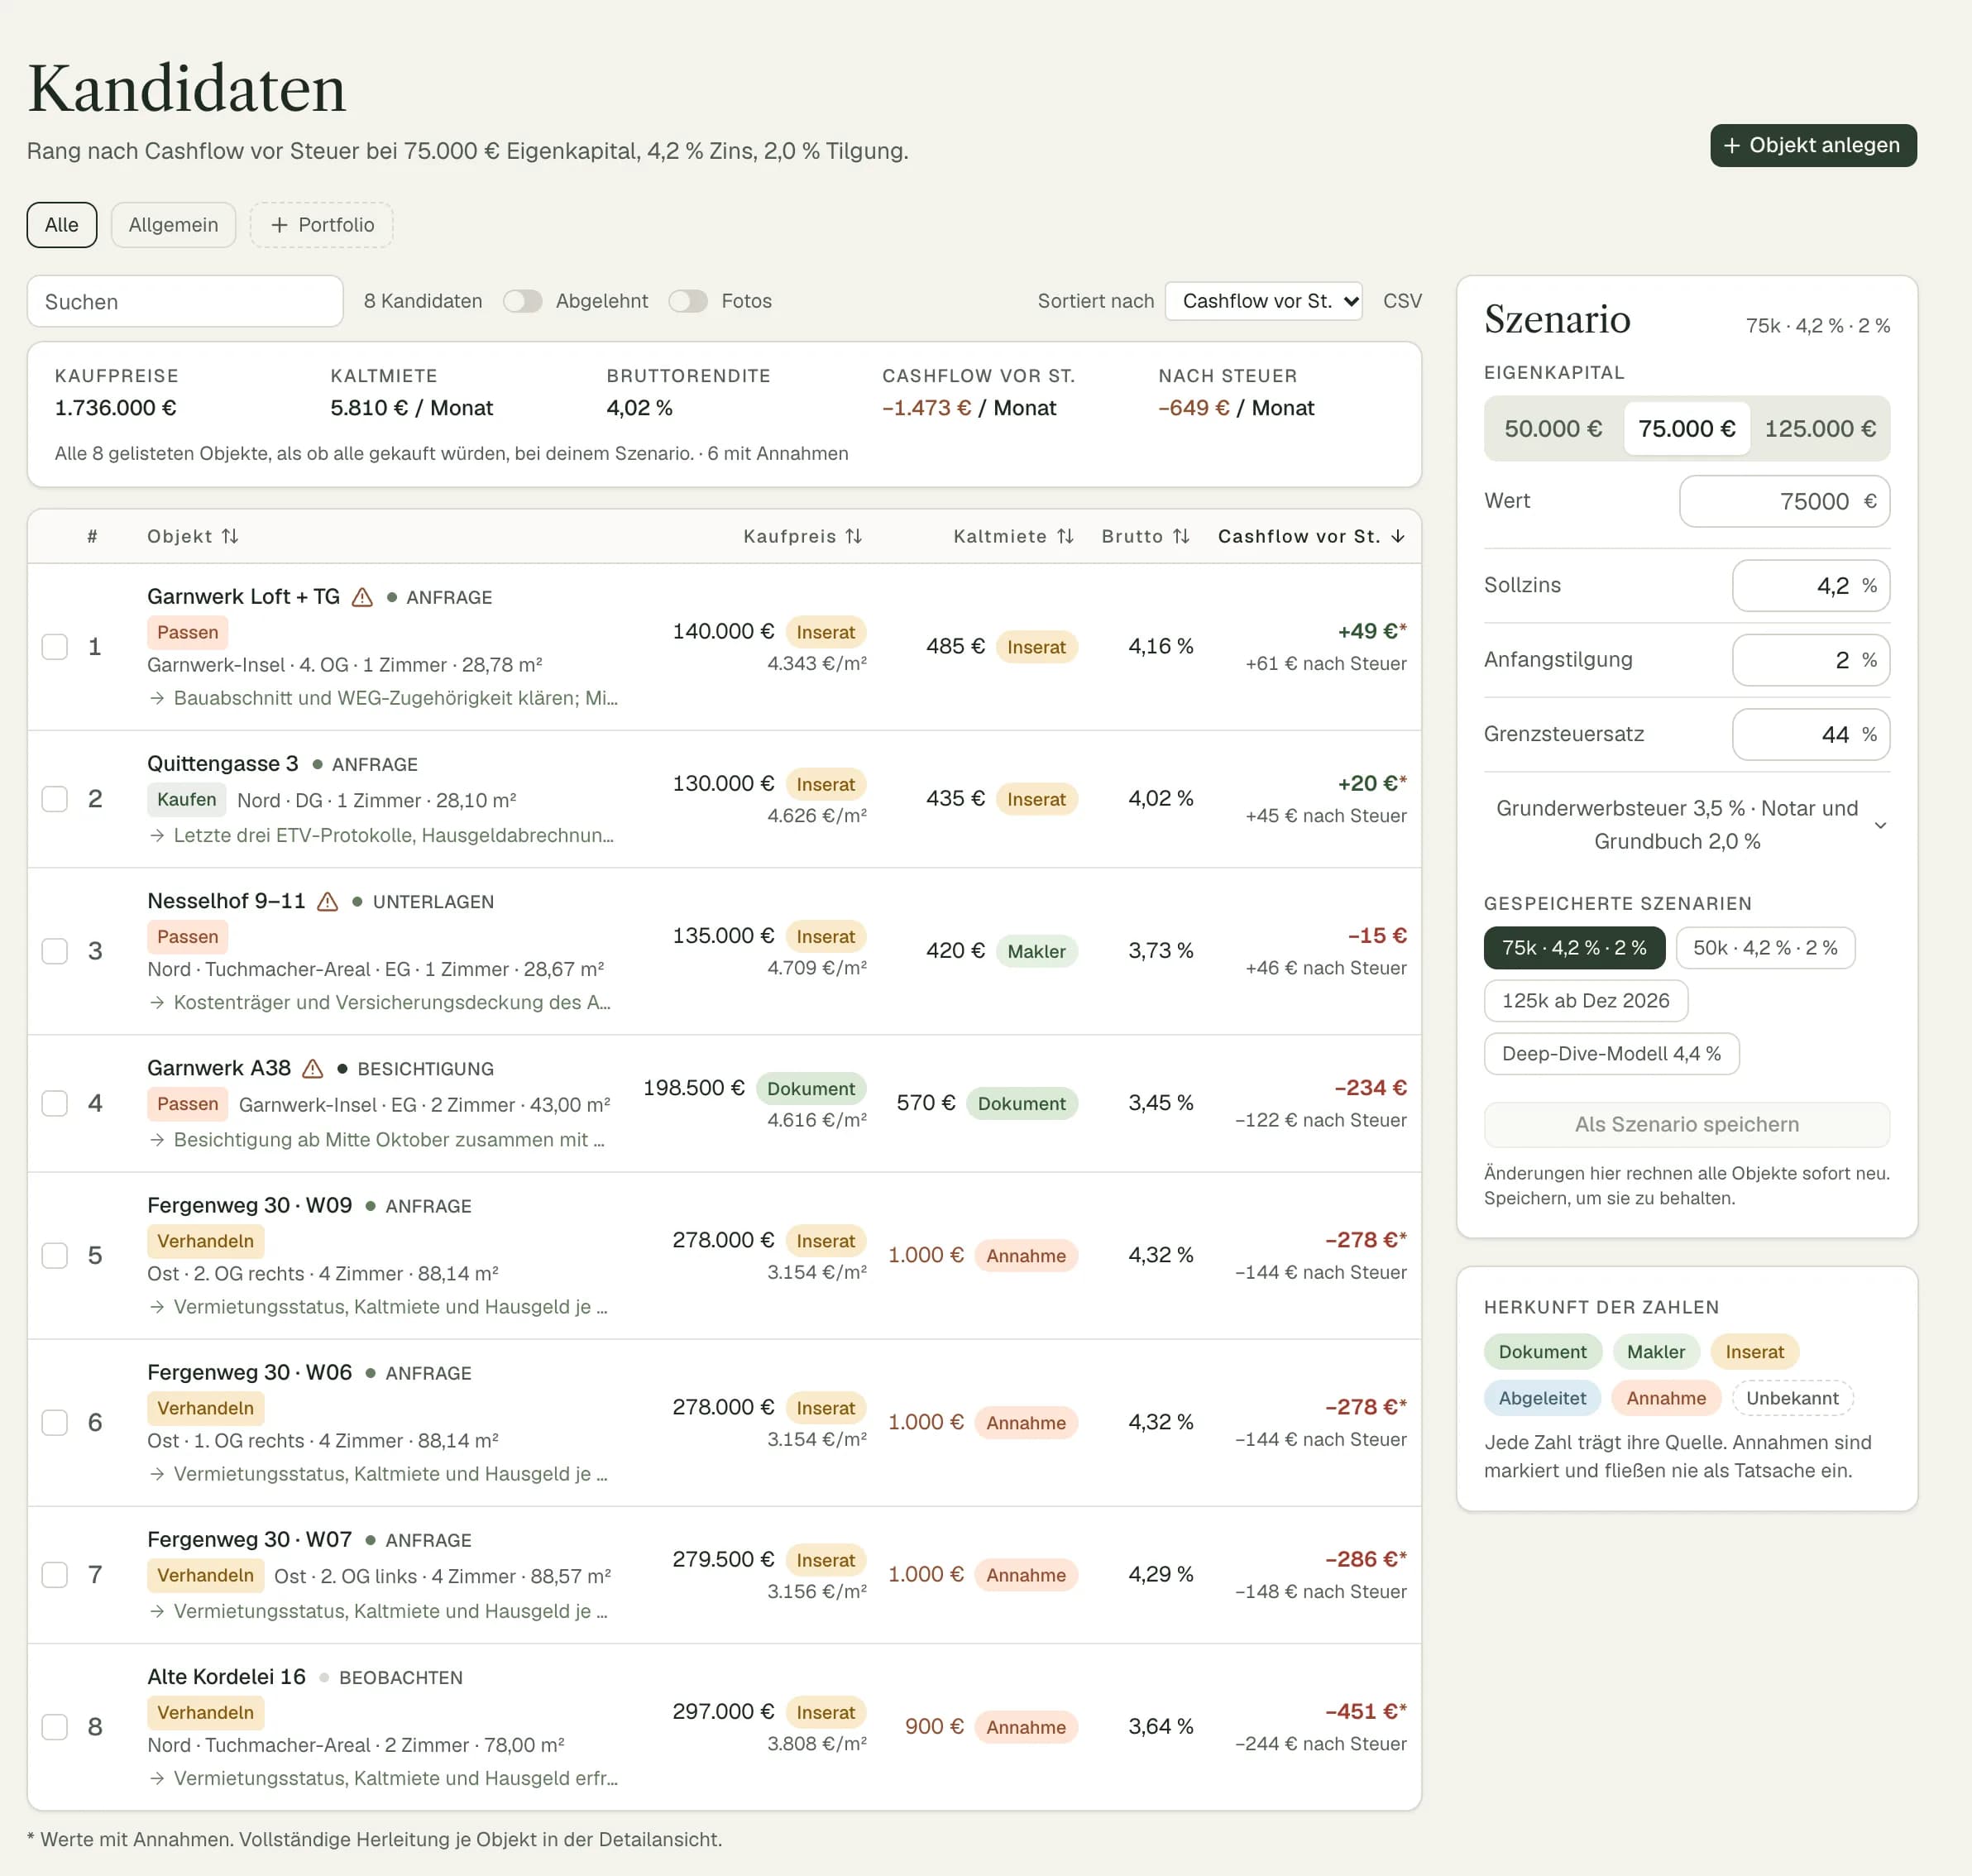Click the Makler source badge for 420 € rent
This screenshot has height=1876, width=1972.
click(x=1036, y=951)
